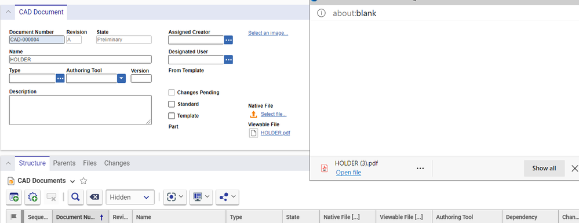Click the Viewable File [...] column header
The image size is (579, 223).
click(404, 217)
